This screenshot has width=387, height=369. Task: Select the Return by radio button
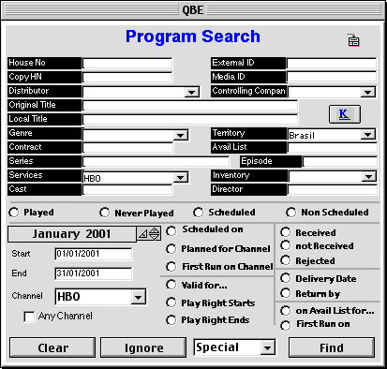(285, 293)
